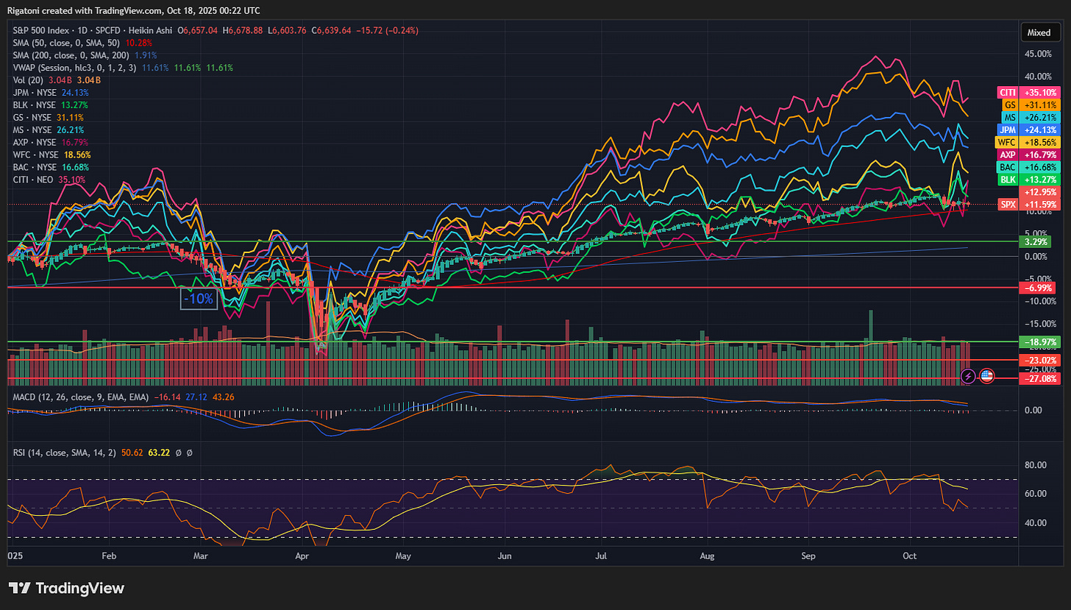Select the BLK · NYSE legend row

(x=51, y=105)
